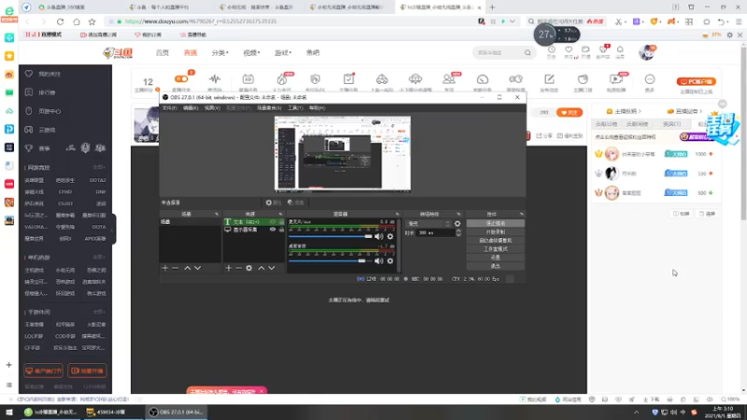Click the Douyu search input field

click(498, 53)
